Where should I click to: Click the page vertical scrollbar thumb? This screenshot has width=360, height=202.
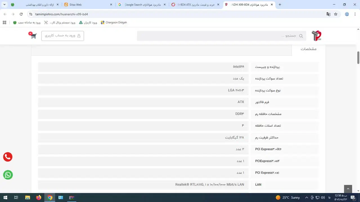[358, 58]
